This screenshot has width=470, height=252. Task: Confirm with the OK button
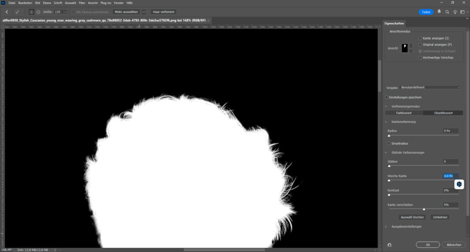pyautogui.click(x=428, y=245)
